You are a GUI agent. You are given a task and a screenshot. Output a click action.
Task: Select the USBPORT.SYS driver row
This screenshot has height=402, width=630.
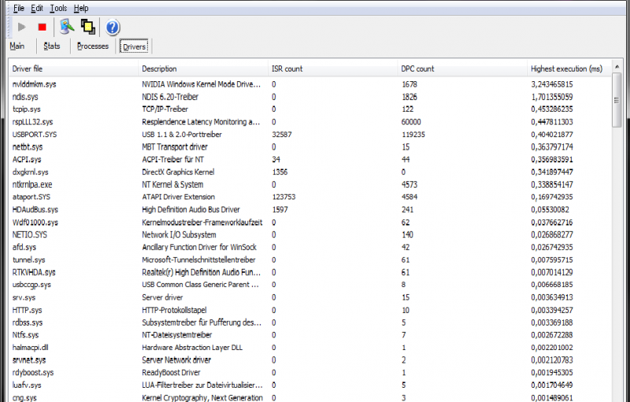[310, 134]
